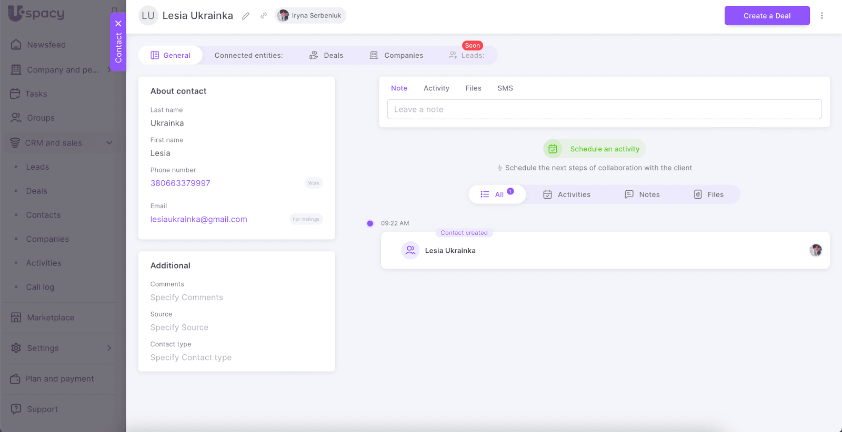Click the pencil edit icon beside contact name
This screenshot has height=432, width=842.
pyautogui.click(x=246, y=16)
